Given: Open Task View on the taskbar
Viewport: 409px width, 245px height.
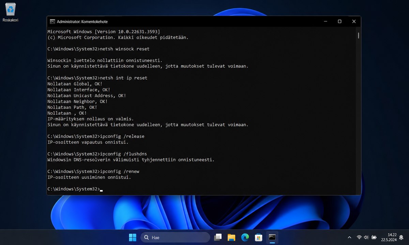Looking at the screenshot, I should point(218,237).
